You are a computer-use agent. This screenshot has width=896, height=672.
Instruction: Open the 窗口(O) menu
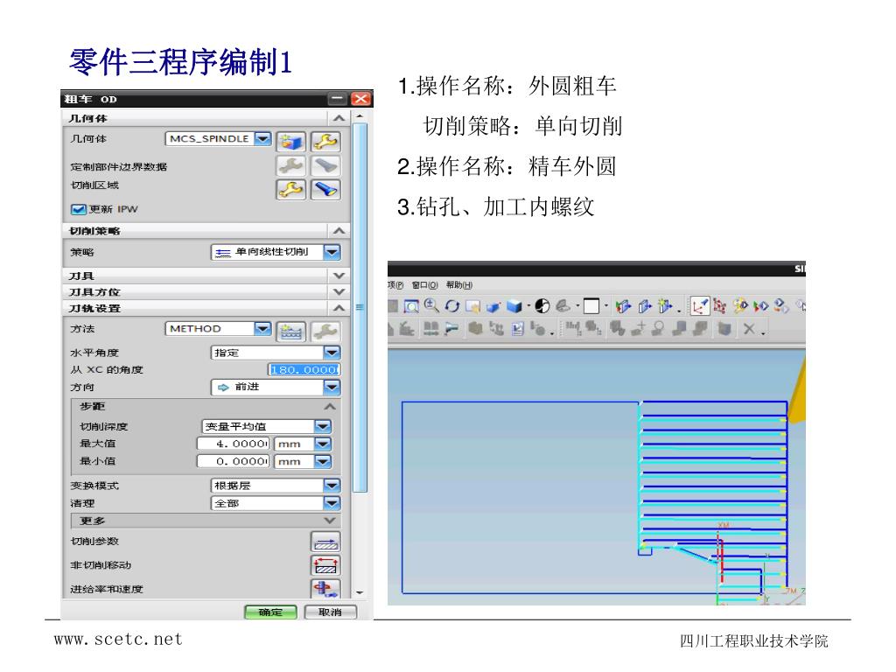coord(424,285)
